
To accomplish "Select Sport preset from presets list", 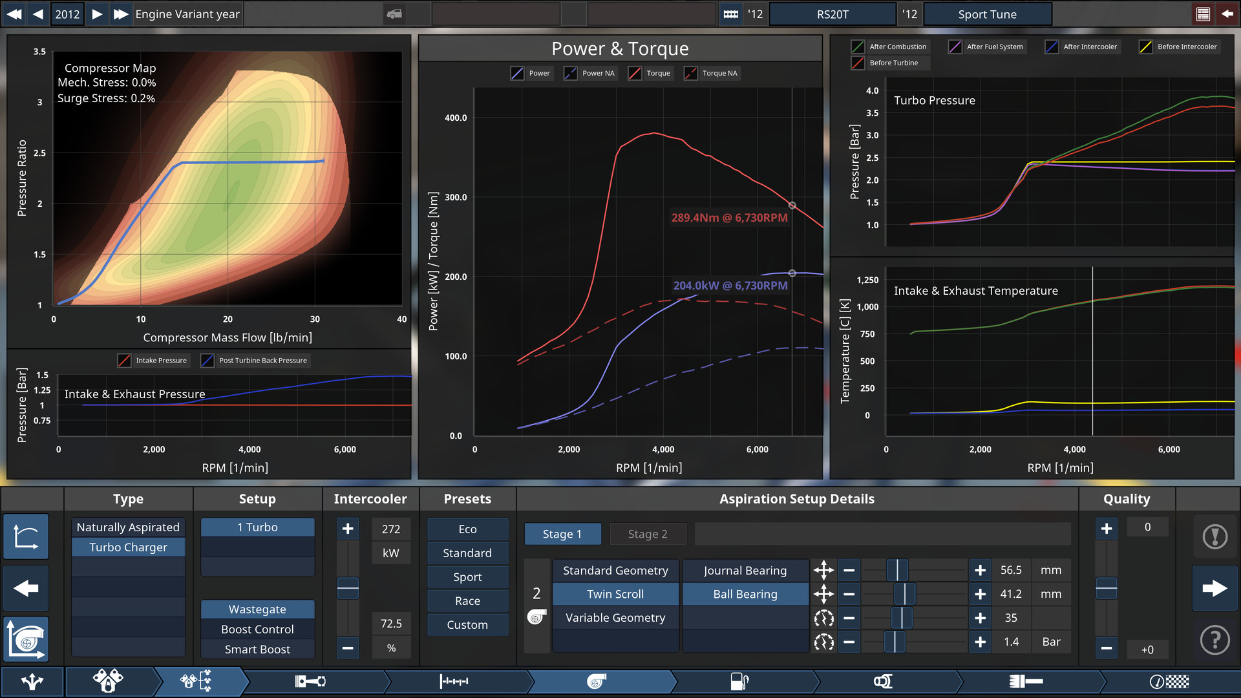I will coord(467,576).
